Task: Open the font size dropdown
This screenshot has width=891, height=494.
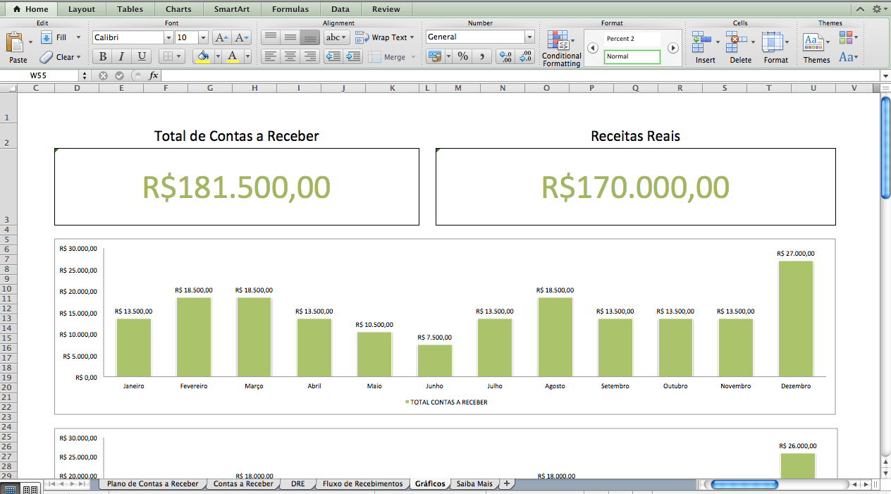Action: [202, 37]
